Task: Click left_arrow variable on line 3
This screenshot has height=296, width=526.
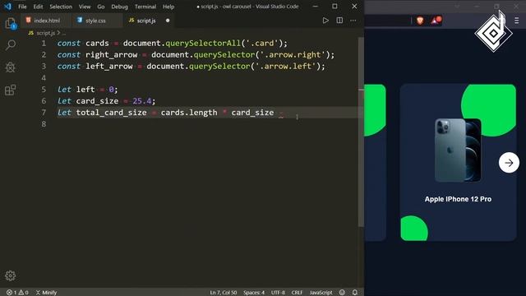Action: pos(109,66)
